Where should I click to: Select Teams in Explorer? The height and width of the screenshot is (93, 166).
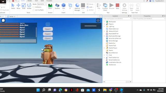pos(111,50)
